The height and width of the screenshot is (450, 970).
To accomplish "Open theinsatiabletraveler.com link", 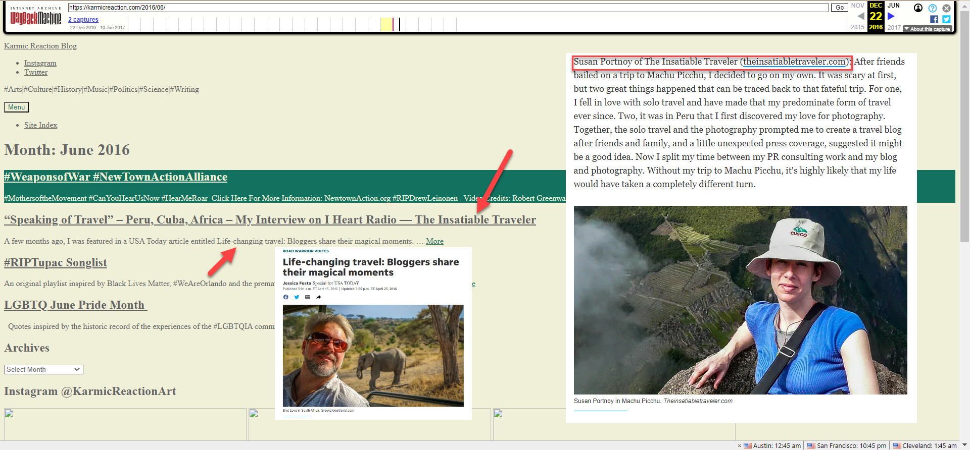I will click(x=794, y=62).
